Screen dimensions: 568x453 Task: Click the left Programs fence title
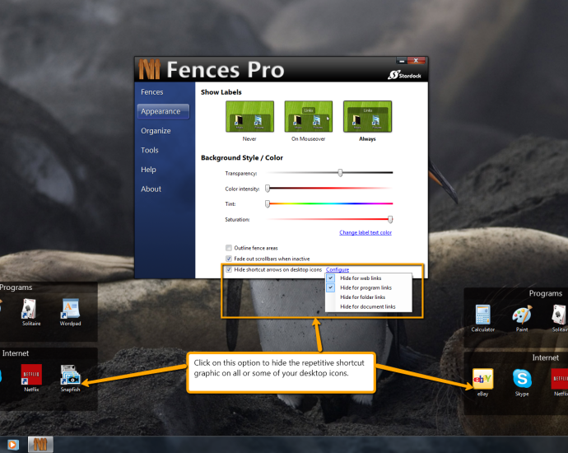click(16, 287)
